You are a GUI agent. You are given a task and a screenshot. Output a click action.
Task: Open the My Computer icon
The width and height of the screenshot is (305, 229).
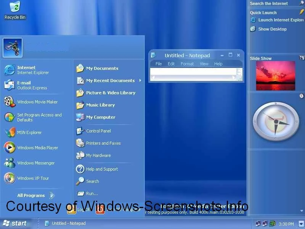[x=80, y=117]
